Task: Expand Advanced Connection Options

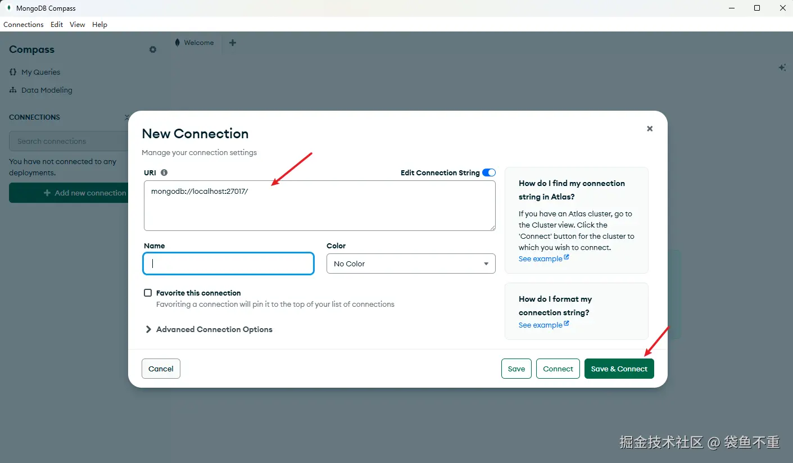Action: click(209, 329)
